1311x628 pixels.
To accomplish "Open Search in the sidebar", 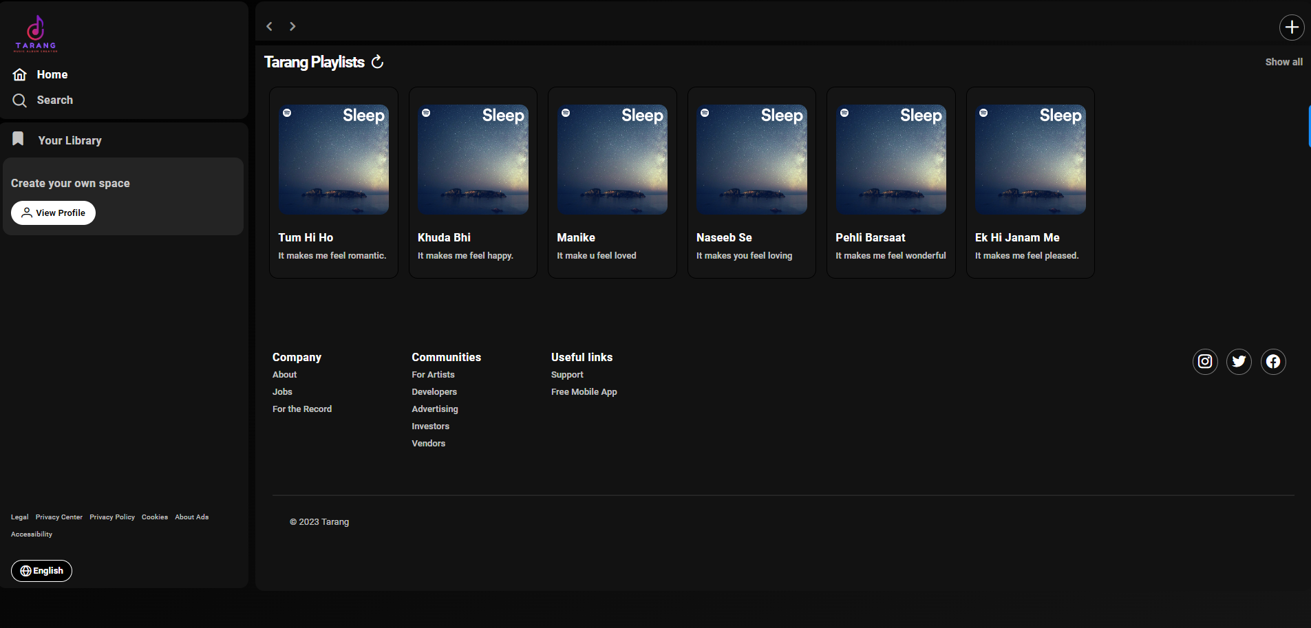I will pyautogui.click(x=55, y=100).
